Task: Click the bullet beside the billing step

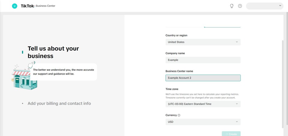Action: tap(22, 103)
